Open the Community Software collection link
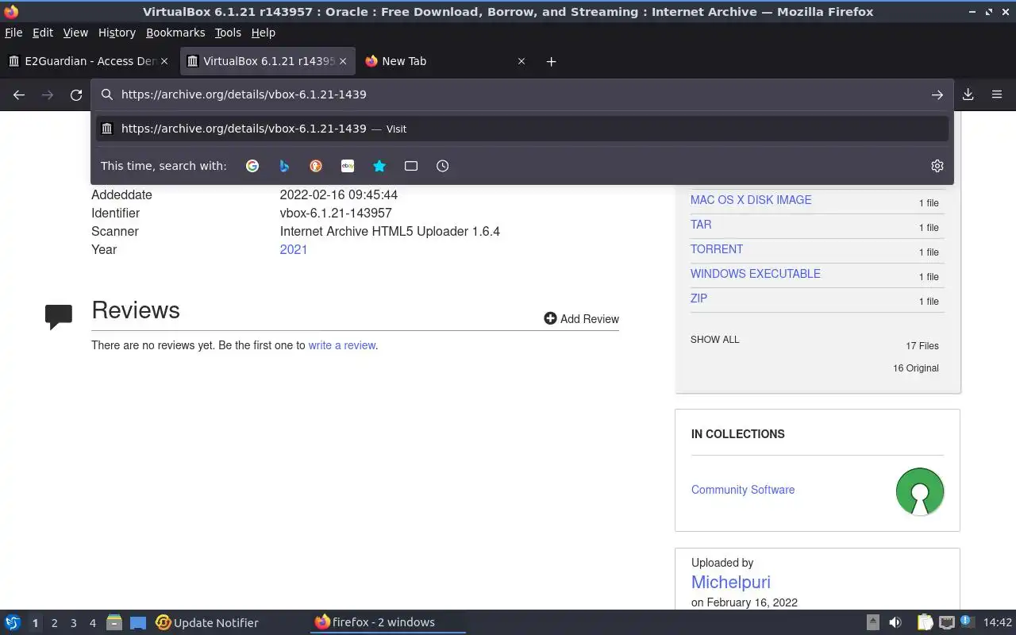The image size is (1016, 635). coord(743,490)
